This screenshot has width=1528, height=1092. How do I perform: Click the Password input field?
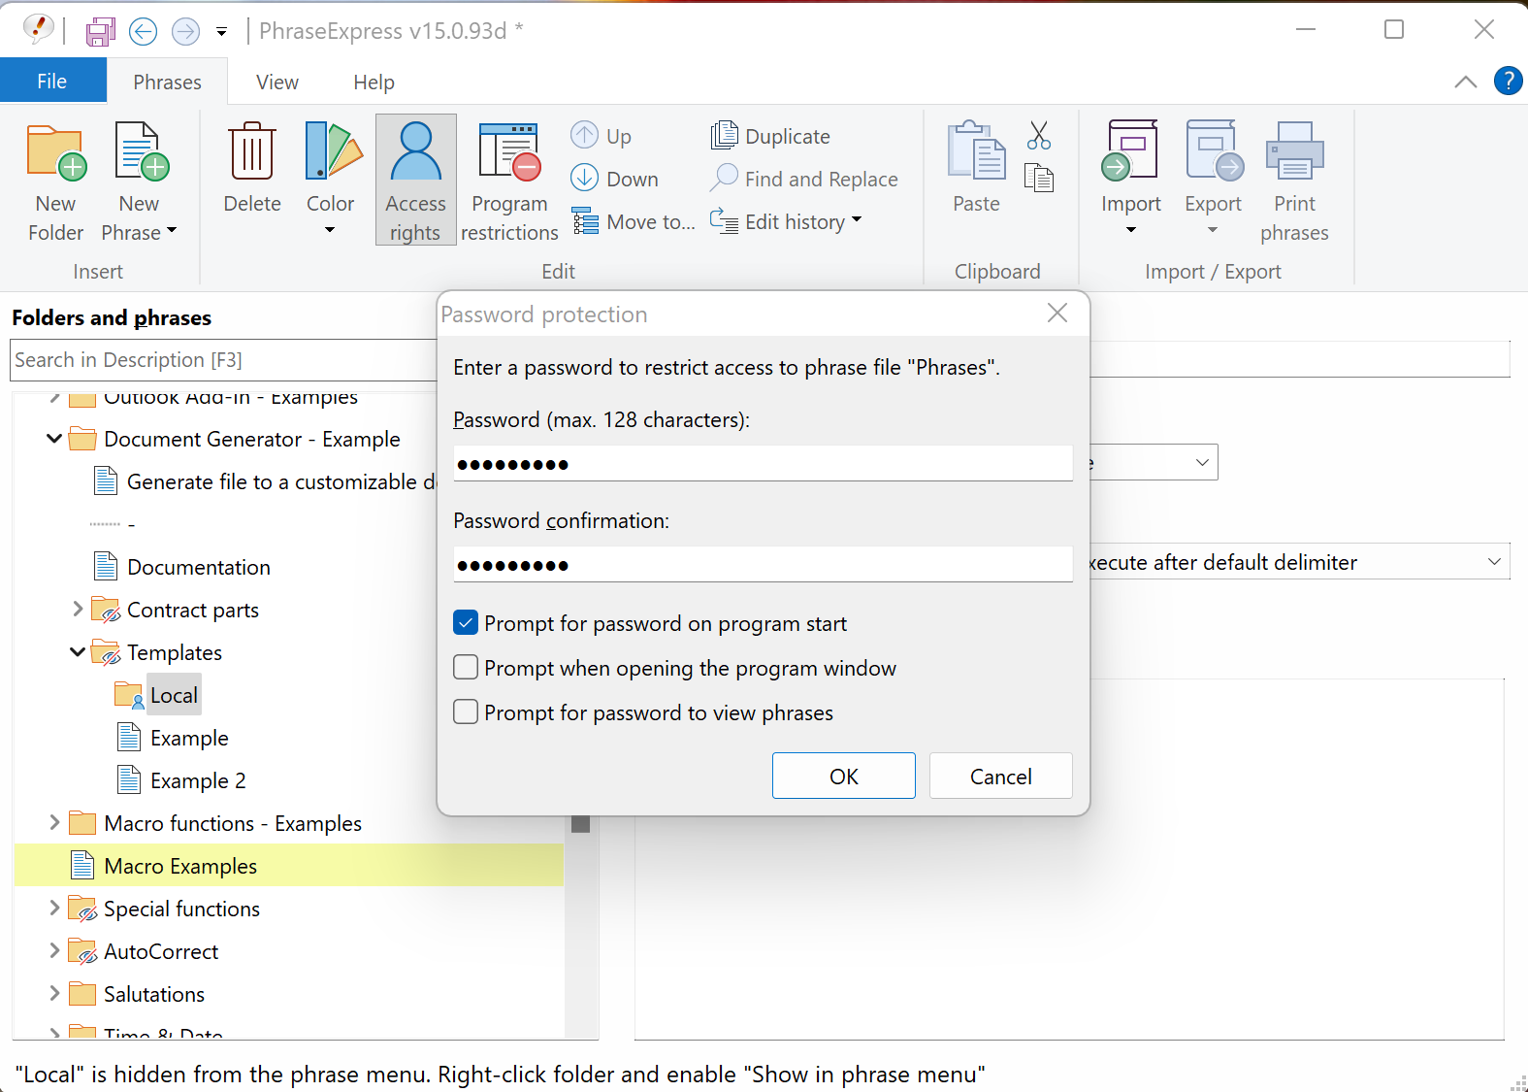[763, 464]
